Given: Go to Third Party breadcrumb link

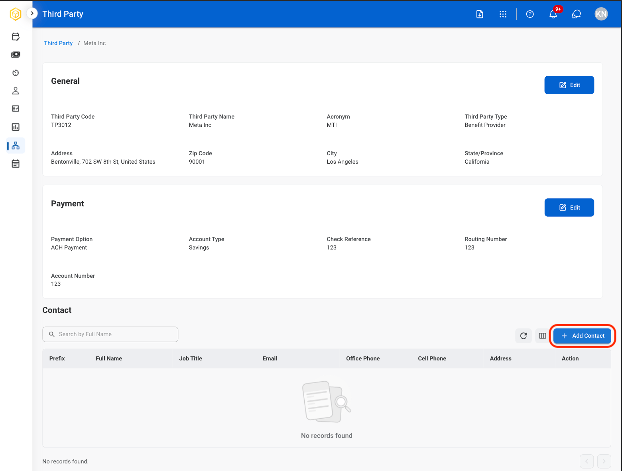Looking at the screenshot, I should pyautogui.click(x=58, y=43).
